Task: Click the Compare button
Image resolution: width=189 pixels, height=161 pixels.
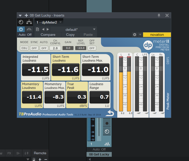Action: 48,35
